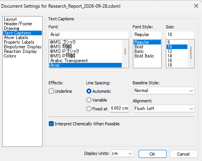This screenshot has width=202, height=161.
Task: Enable the Underline effect checkbox
Action: click(51, 91)
